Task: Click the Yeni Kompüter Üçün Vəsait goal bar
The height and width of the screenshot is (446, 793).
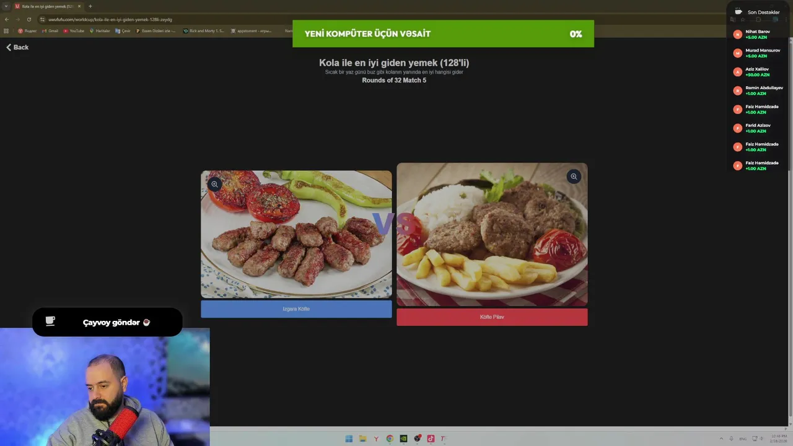Action: (443, 33)
